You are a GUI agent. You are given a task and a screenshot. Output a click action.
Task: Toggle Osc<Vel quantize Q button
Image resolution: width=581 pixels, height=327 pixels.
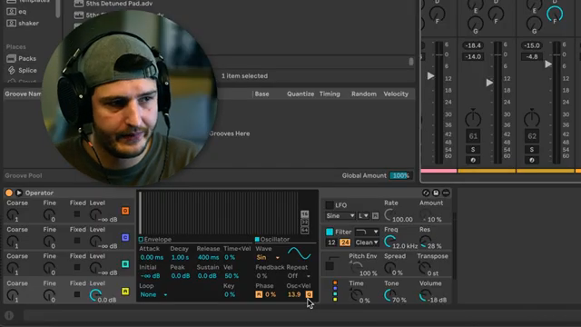click(x=309, y=294)
